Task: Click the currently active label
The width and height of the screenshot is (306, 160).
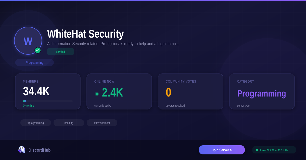Action: (103, 106)
